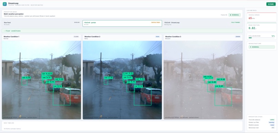Switch to the YOLOv8 DreamLoop fully trained mode
The height and width of the screenshot is (133, 278).
point(203,23)
